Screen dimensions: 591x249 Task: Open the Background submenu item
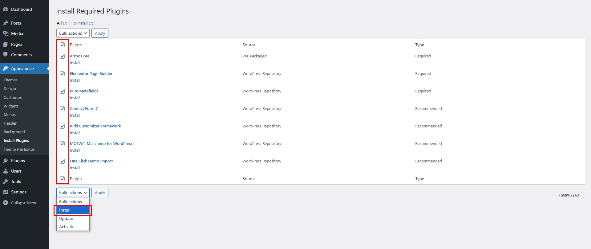click(x=14, y=132)
